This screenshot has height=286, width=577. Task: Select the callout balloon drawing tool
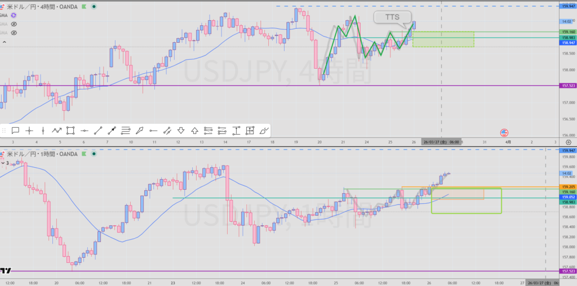click(16, 131)
